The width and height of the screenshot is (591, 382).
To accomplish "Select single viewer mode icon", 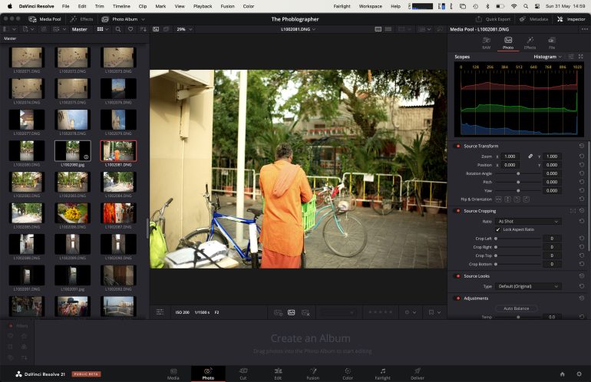I will tap(378, 29).
